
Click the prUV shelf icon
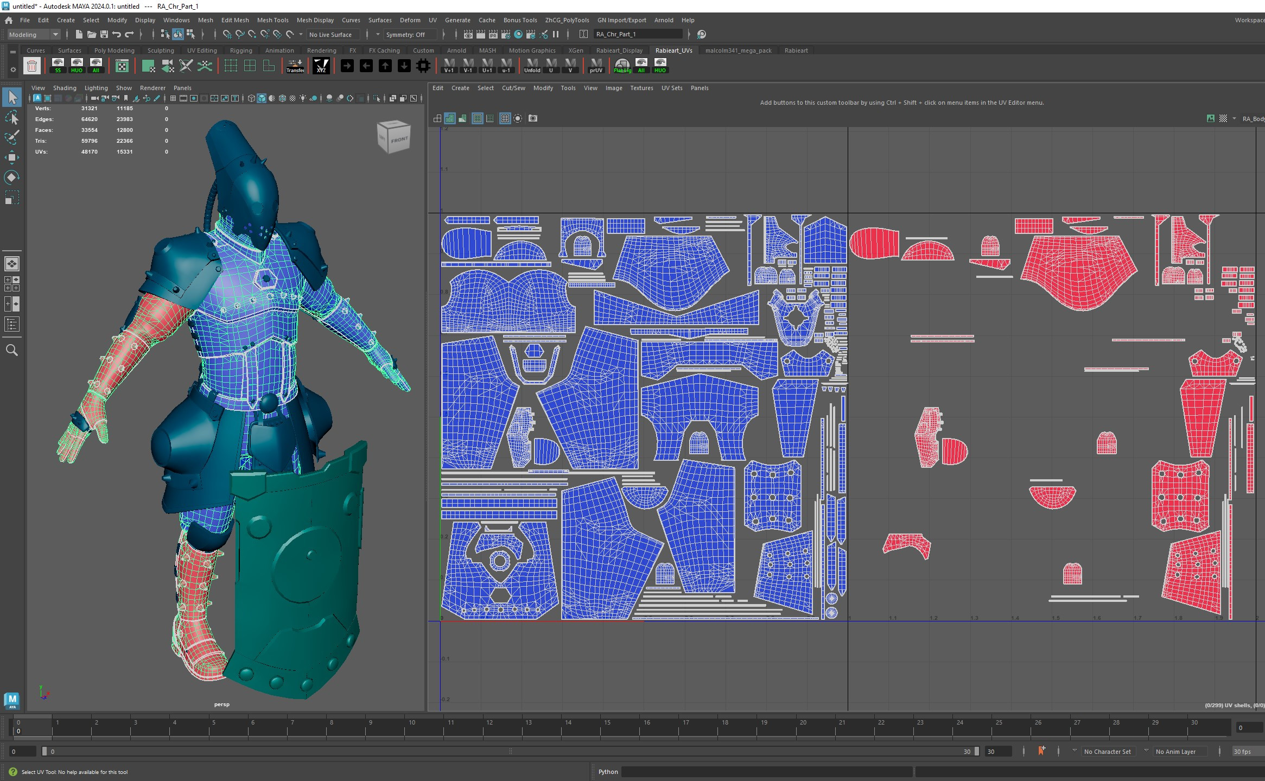pyautogui.click(x=596, y=66)
